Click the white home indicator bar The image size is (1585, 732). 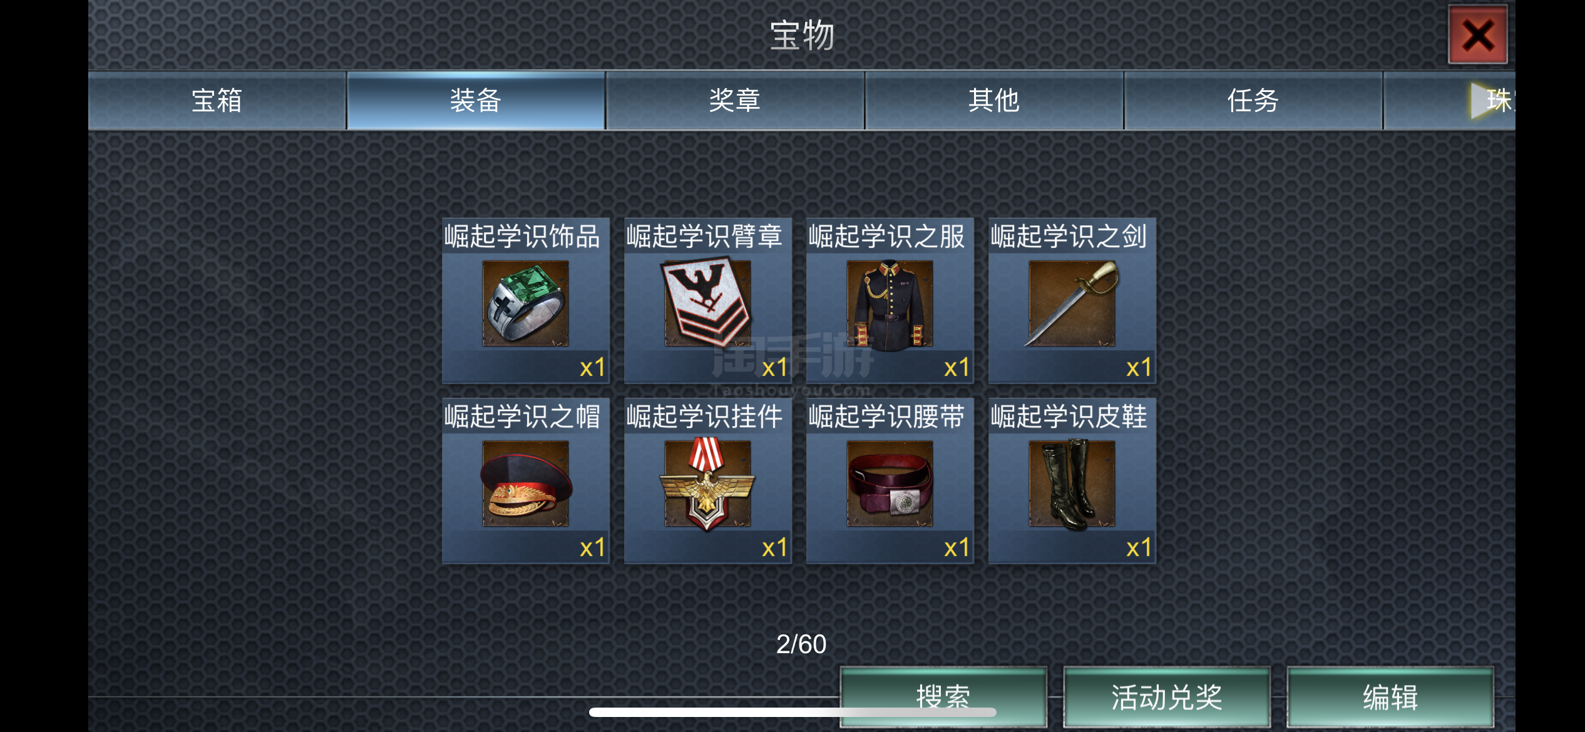coord(792,712)
